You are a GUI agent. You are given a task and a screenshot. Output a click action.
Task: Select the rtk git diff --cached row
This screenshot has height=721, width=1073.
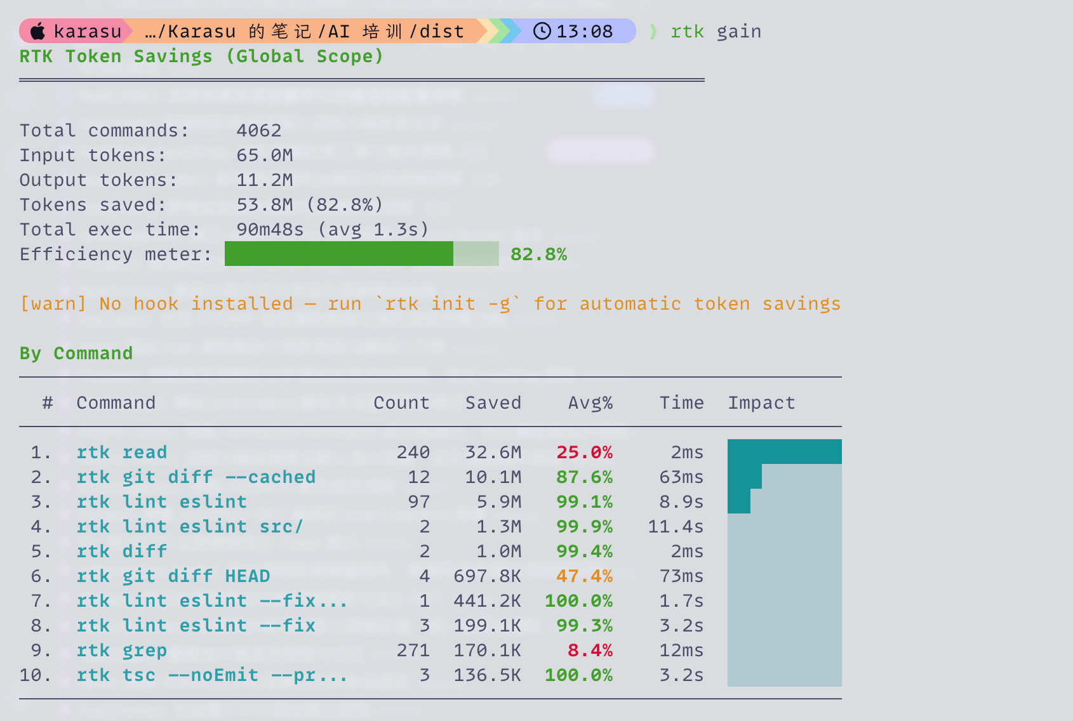coord(430,477)
